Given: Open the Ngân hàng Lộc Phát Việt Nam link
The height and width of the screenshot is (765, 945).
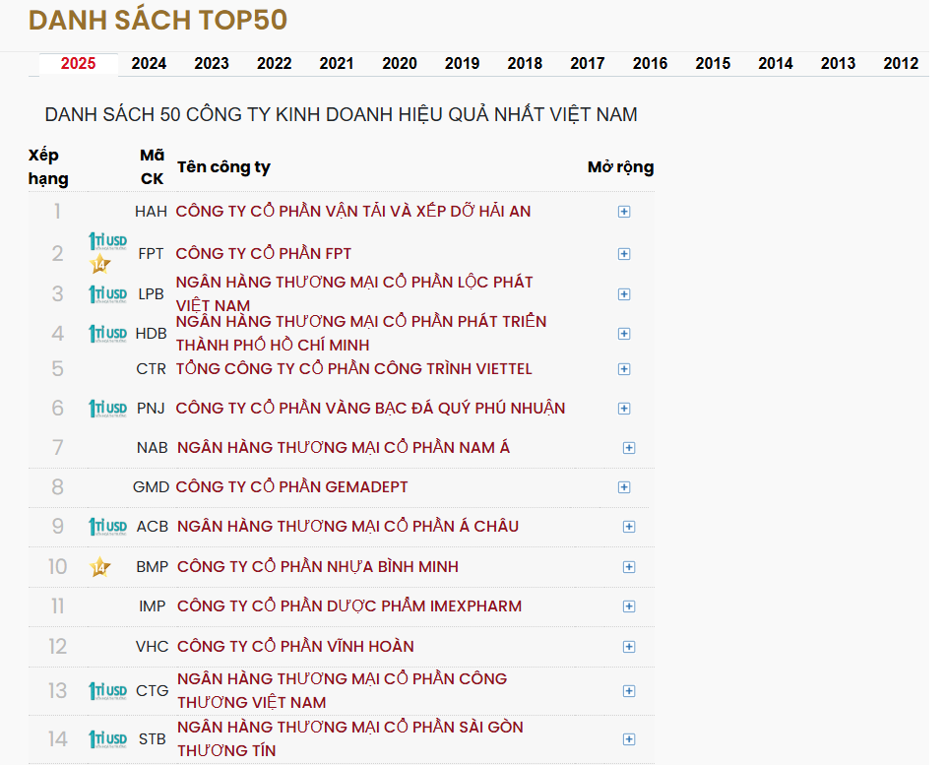Looking at the screenshot, I should click(x=354, y=293).
